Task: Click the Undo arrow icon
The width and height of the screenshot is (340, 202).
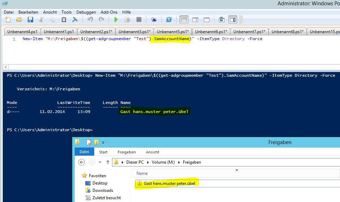Action: pyautogui.click(x=90, y=20)
